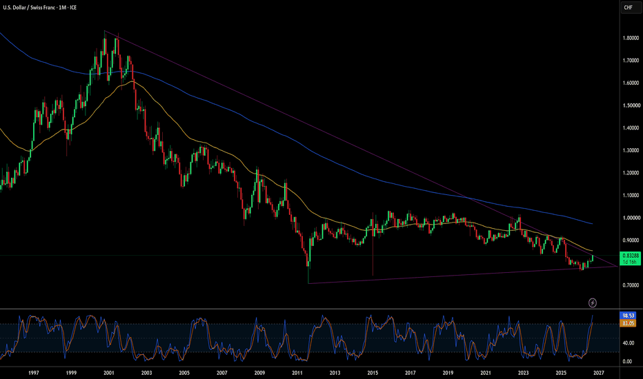Select the blue 98.53 indicator value label

pyautogui.click(x=628, y=316)
